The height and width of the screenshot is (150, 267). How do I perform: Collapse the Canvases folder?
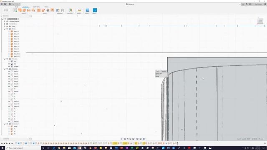(5, 59)
